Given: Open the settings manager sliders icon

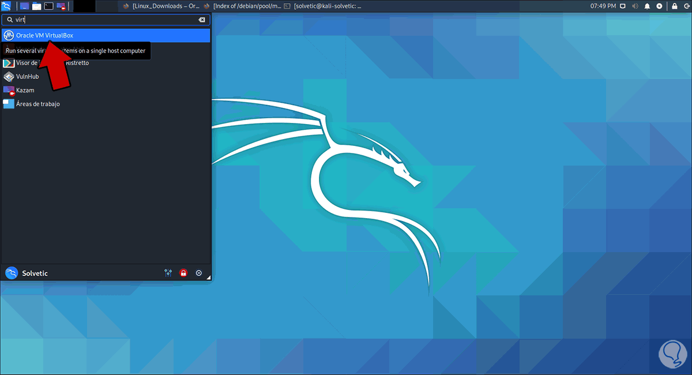Looking at the screenshot, I should click(x=168, y=273).
